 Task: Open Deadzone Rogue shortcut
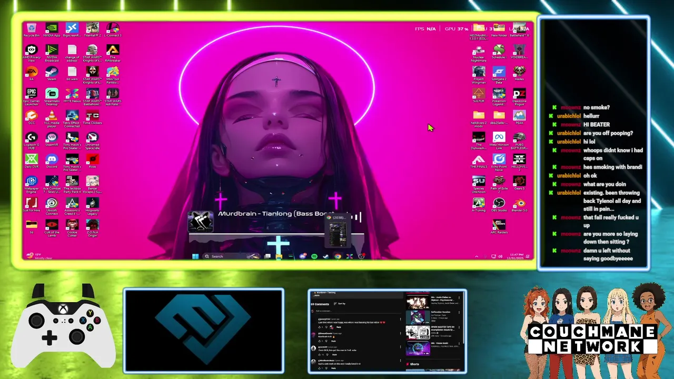click(x=519, y=96)
